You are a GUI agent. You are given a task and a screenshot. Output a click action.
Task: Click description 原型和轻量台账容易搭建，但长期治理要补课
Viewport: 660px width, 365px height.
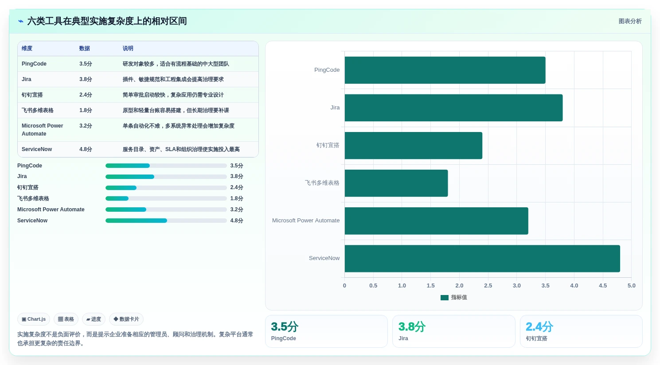[176, 110]
